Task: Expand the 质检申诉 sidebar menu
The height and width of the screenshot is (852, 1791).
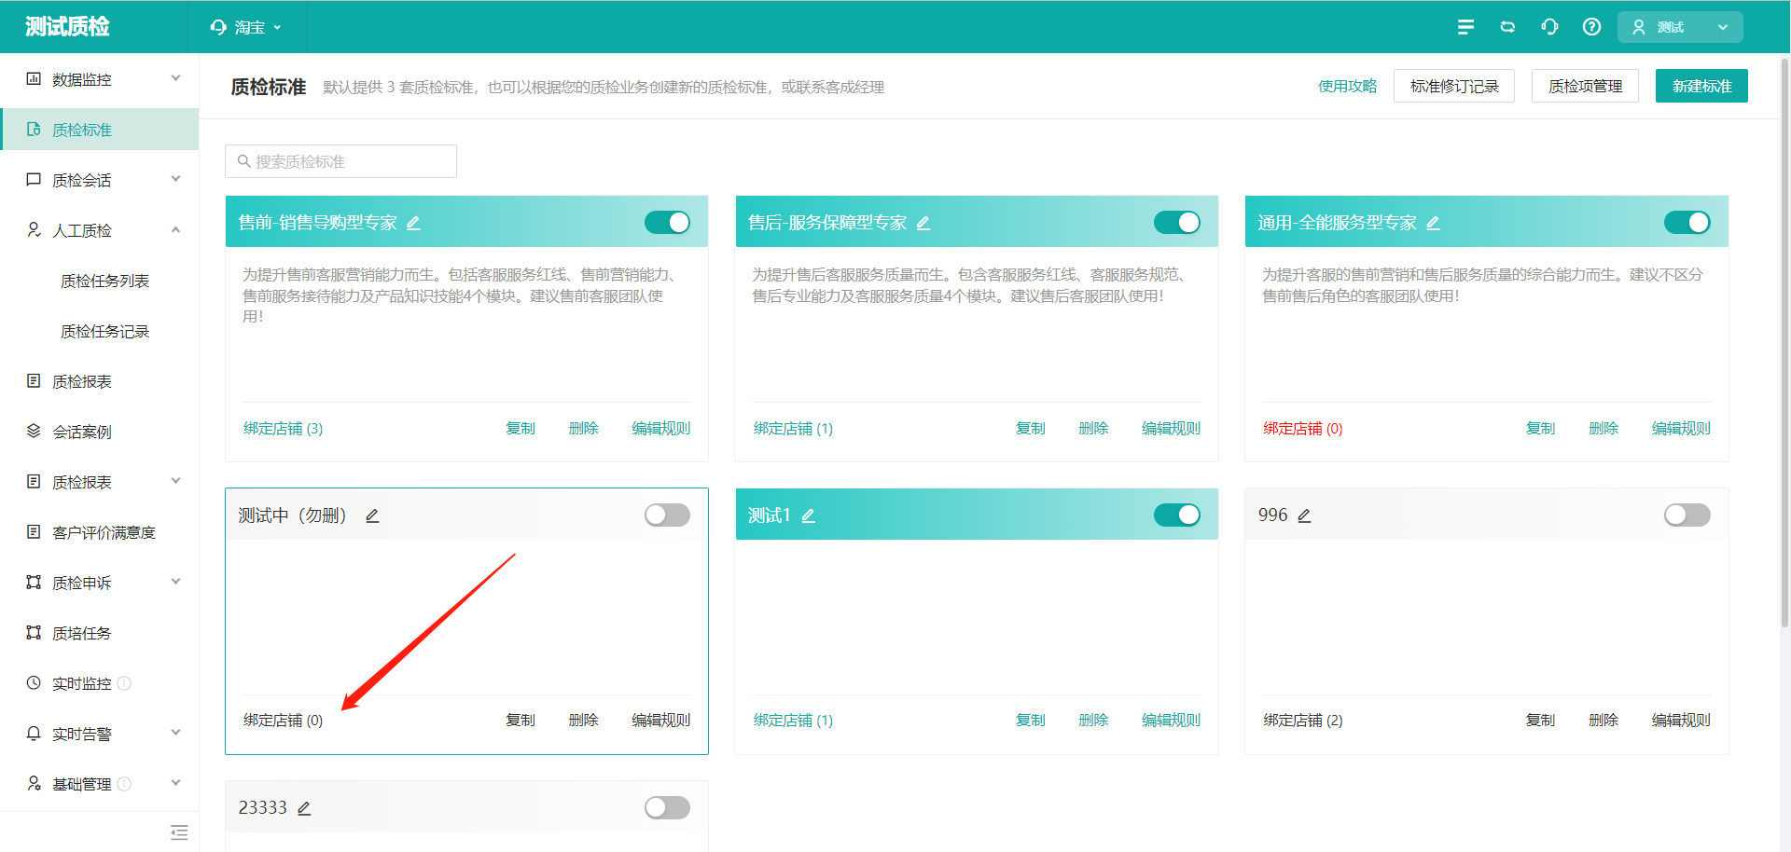Action: click(175, 583)
